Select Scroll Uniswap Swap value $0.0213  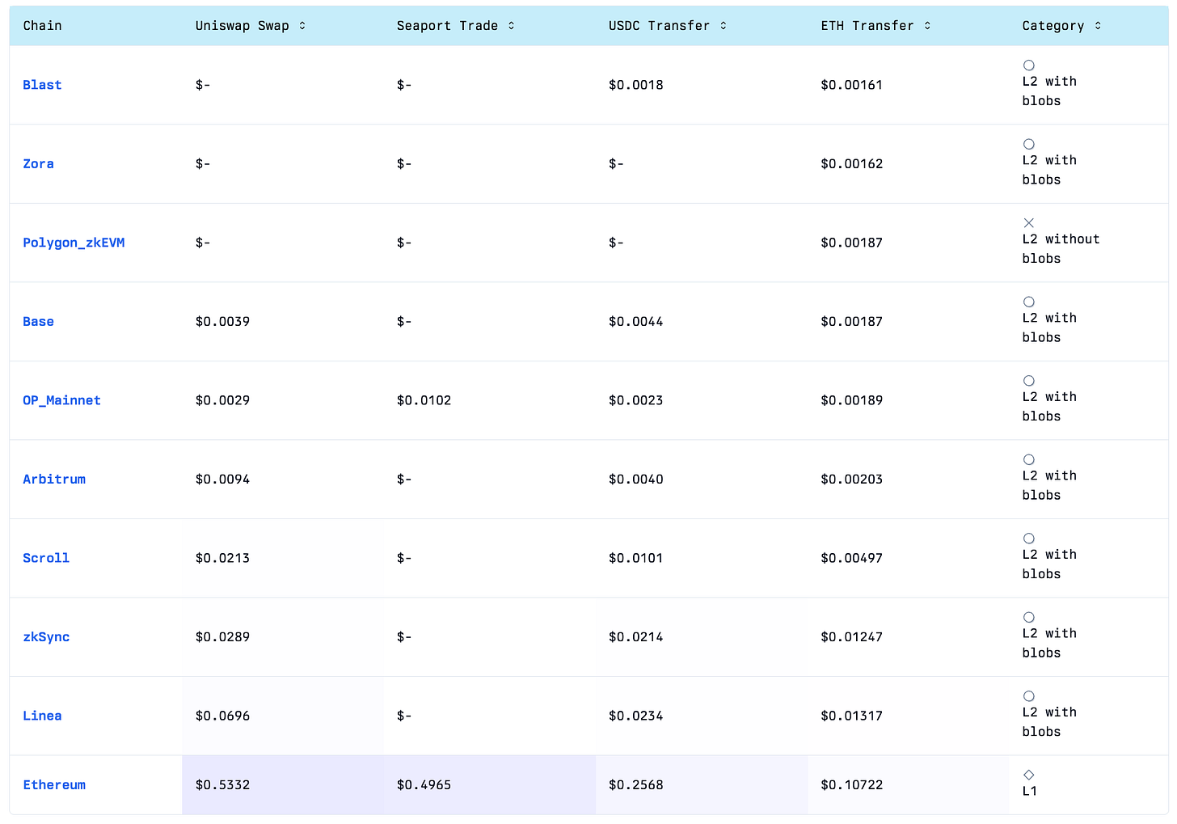coord(222,558)
